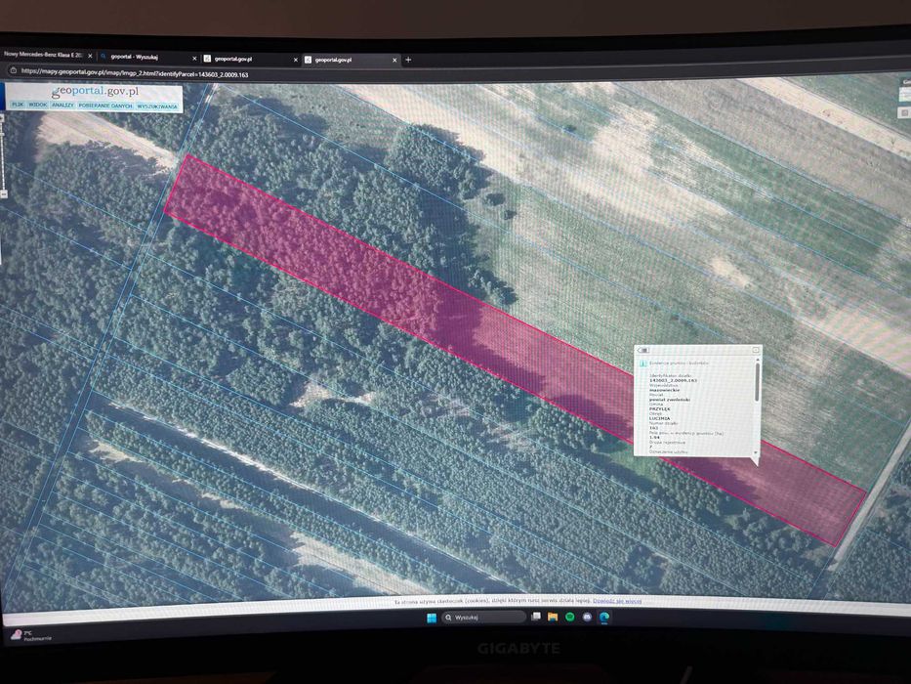Open the POBIERANIE DANYCH menu
The height and width of the screenshot is (684, 911).
[x=105, y=106]
